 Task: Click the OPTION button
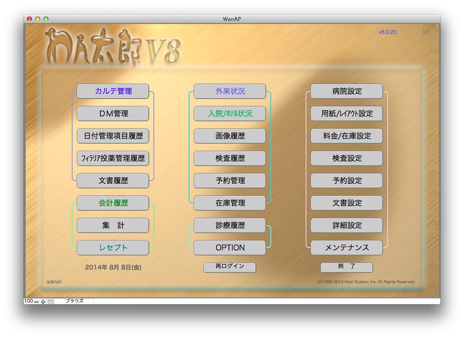[230, 248]
